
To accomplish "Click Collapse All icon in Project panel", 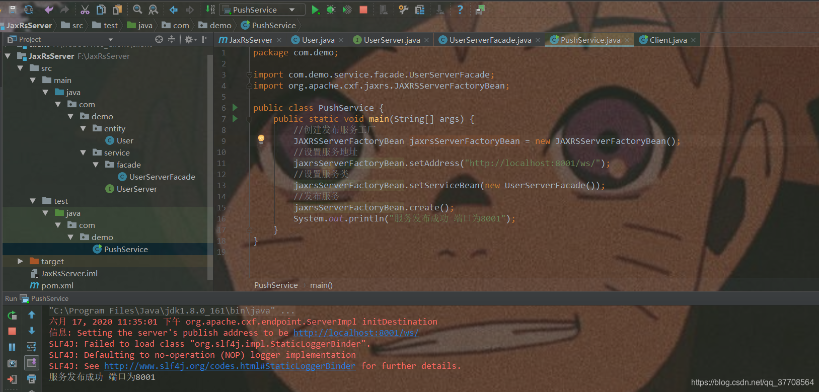I will 172,39.
